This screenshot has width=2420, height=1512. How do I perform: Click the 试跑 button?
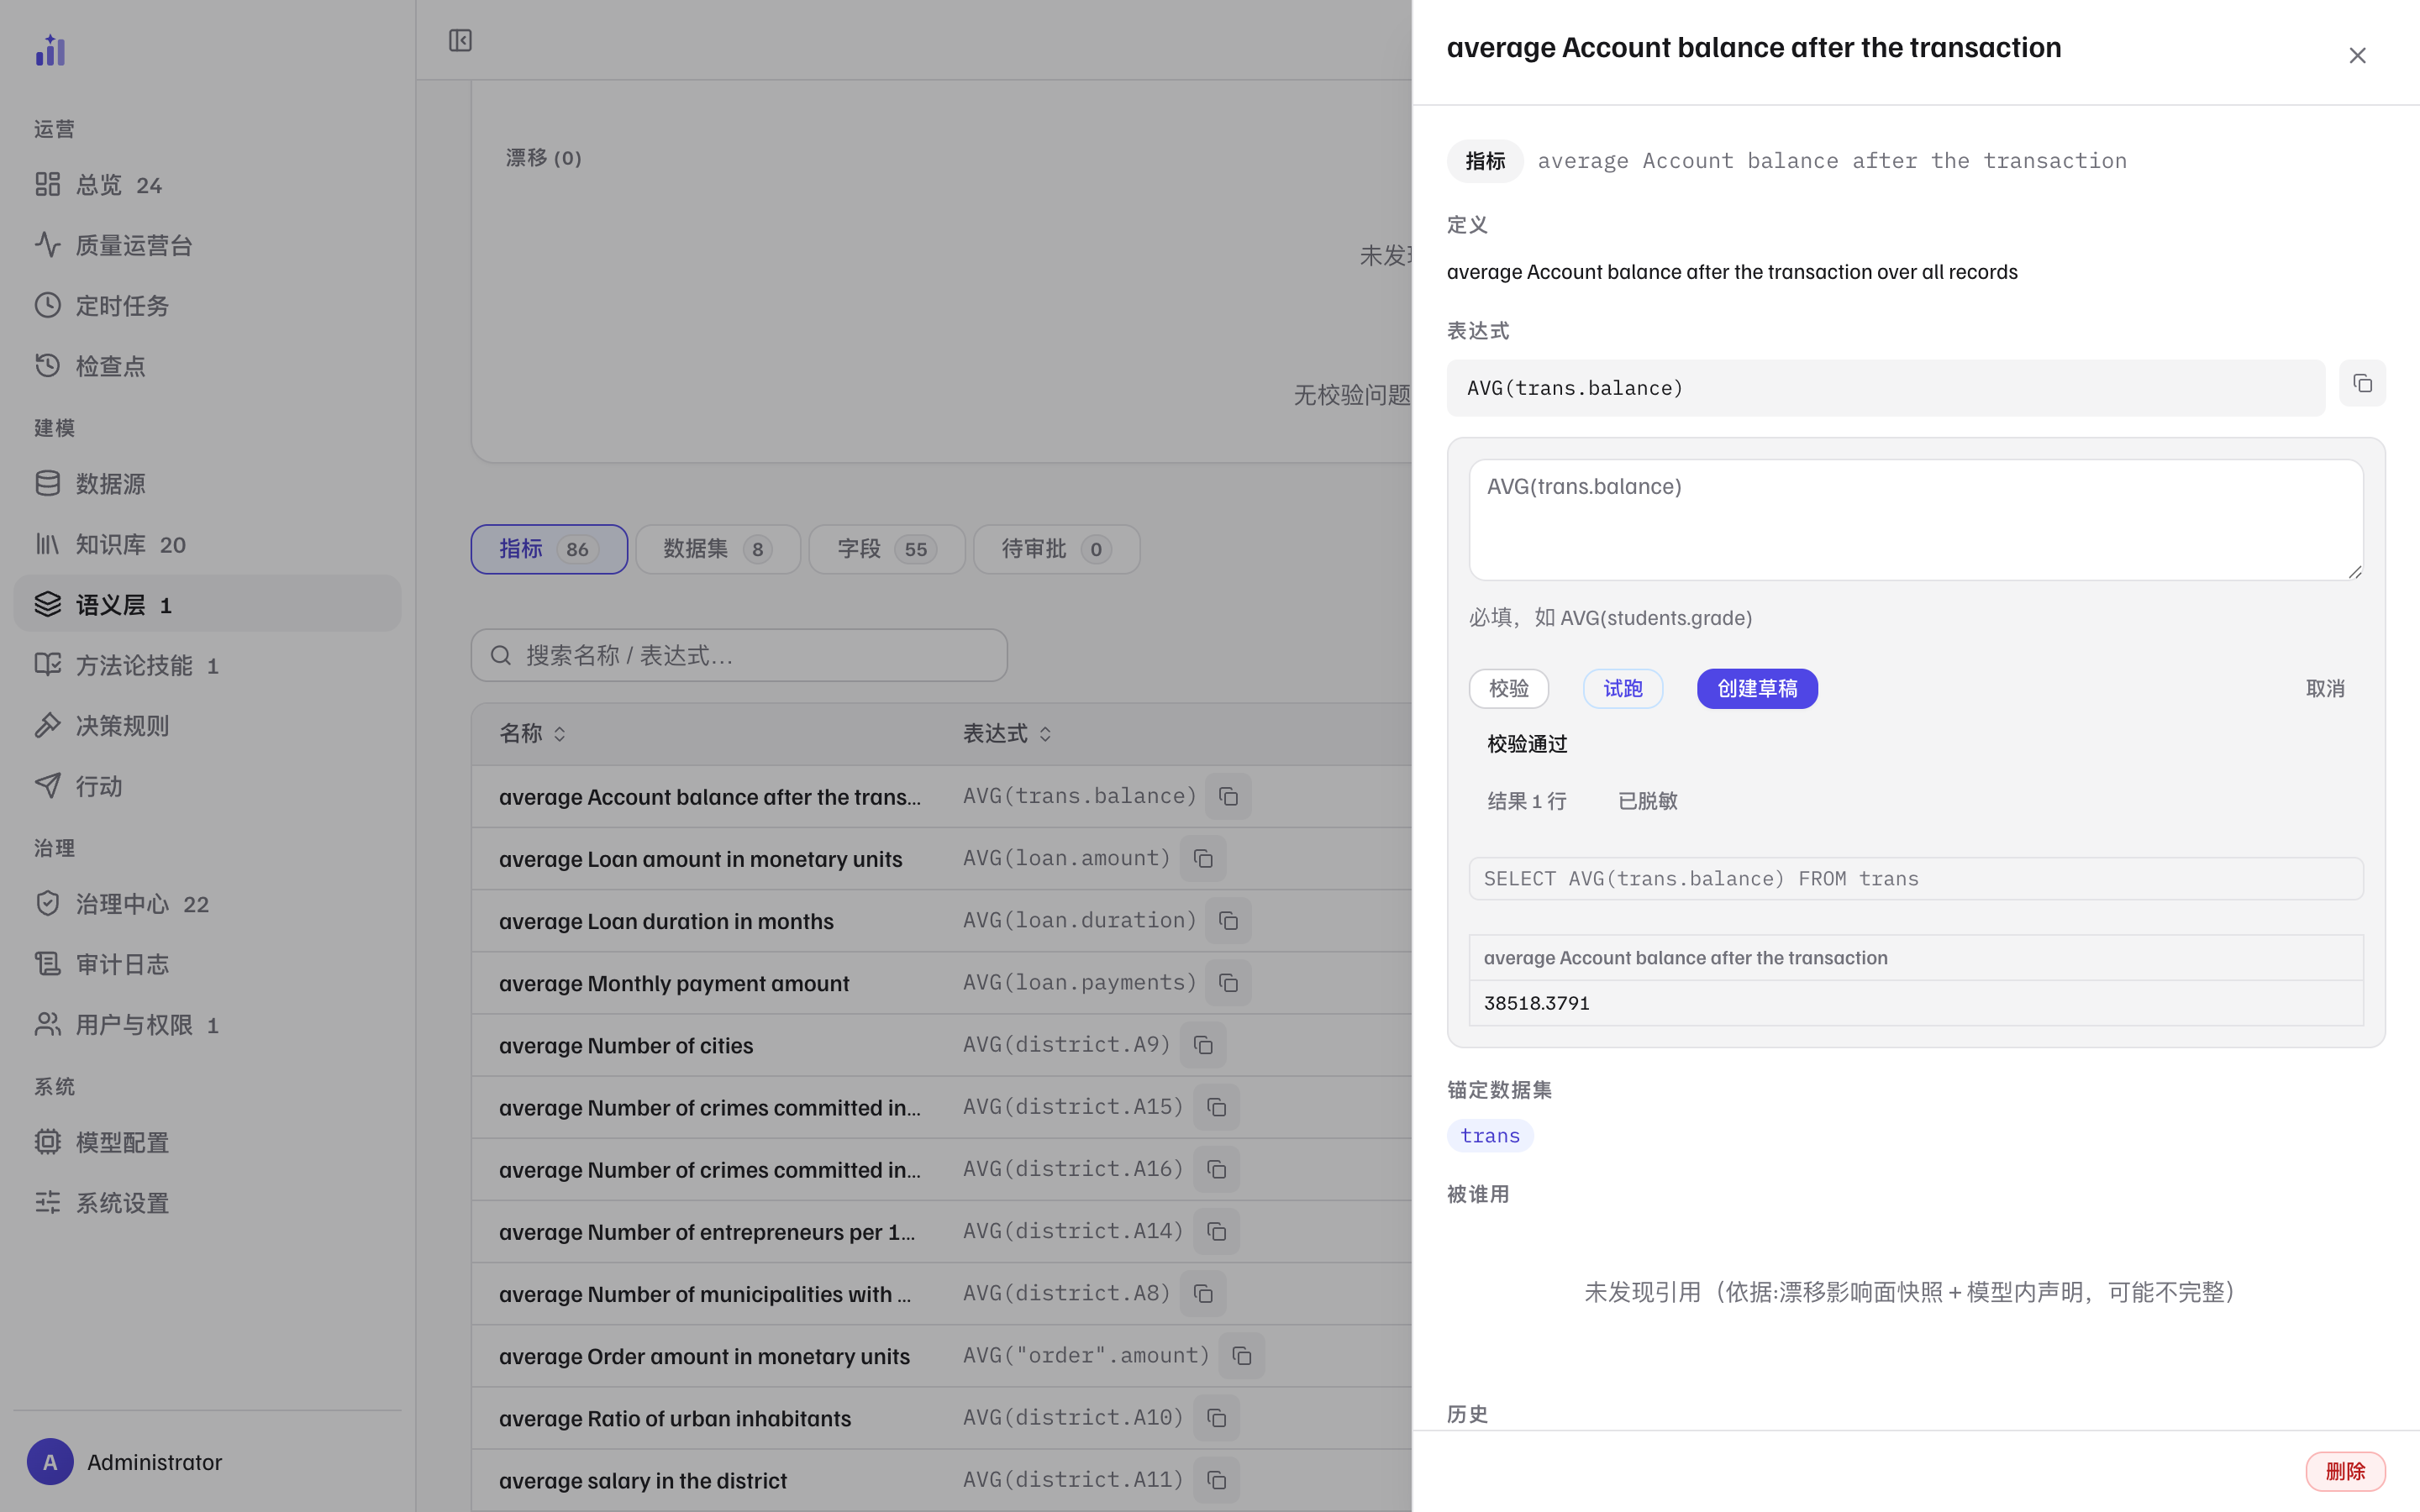[x=1622, y=689]
